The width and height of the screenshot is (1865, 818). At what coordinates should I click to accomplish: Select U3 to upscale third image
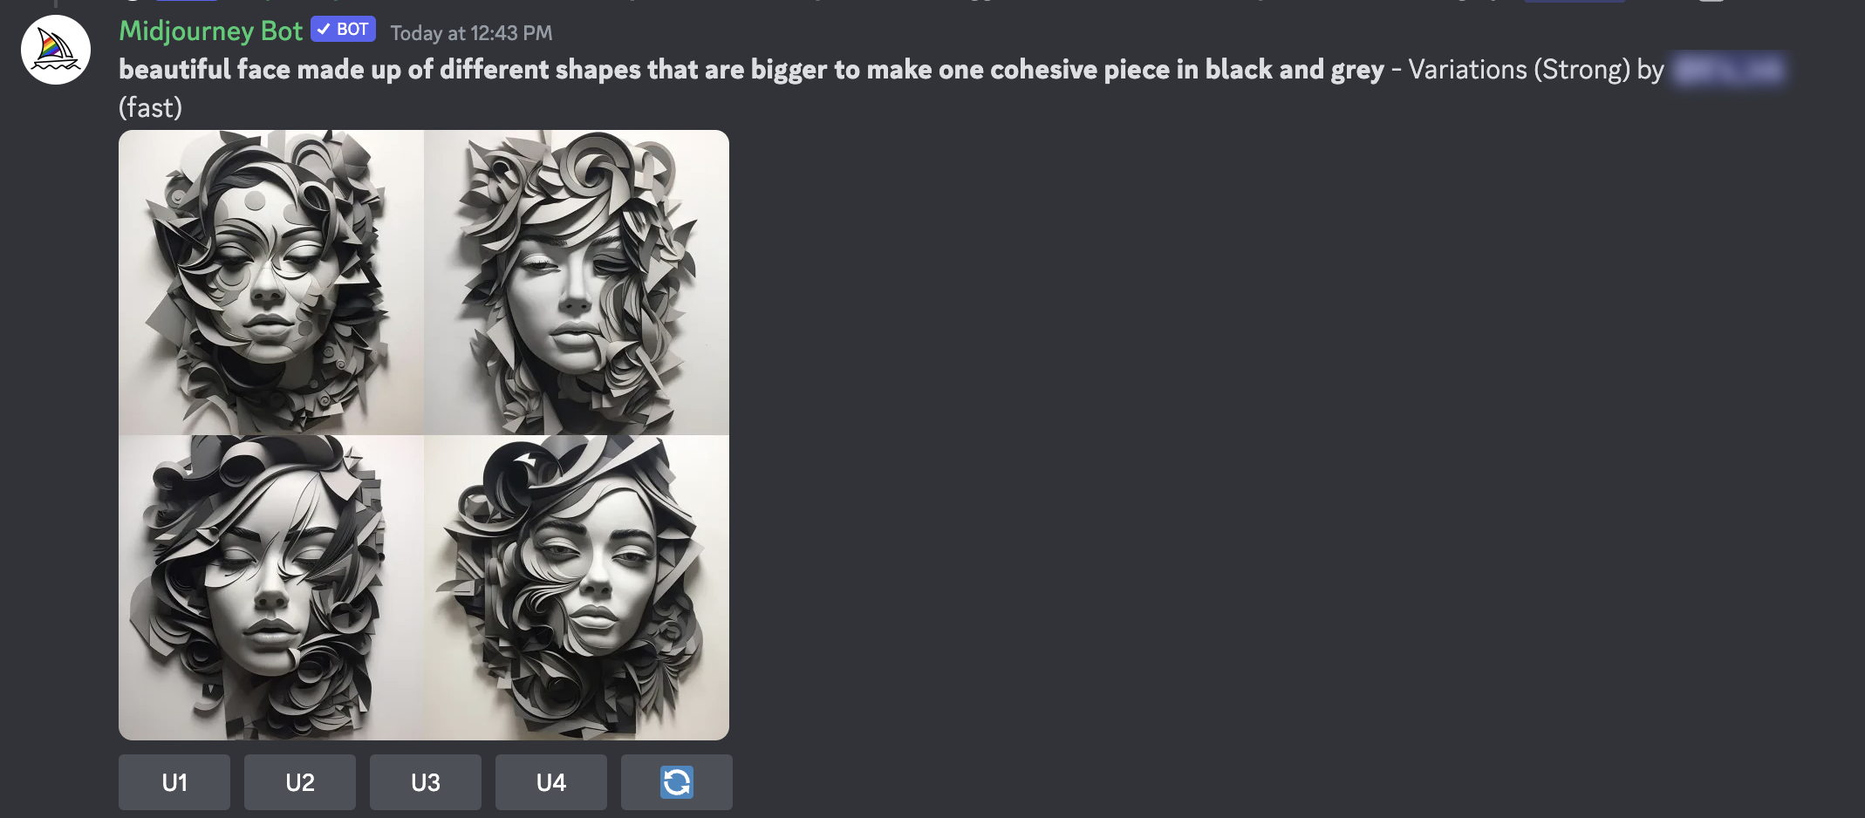(x=426, y=782)
